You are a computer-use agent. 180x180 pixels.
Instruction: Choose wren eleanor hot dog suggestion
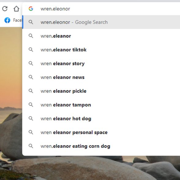[101, 119]
